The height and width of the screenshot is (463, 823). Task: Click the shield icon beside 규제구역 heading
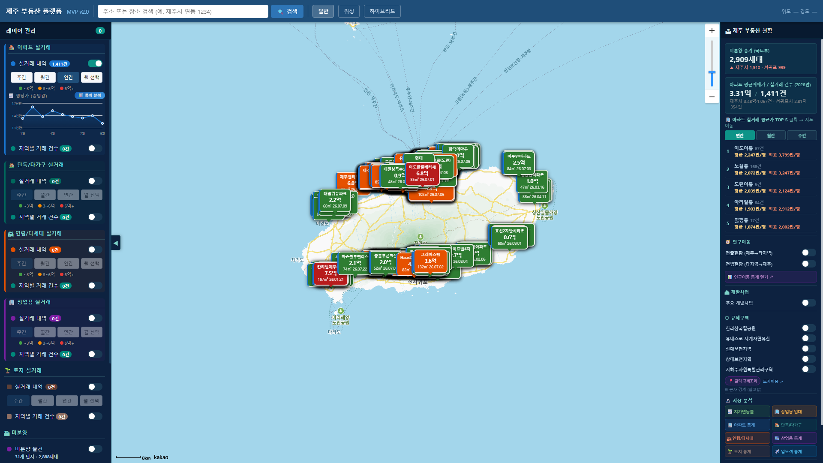click(727, 318)
